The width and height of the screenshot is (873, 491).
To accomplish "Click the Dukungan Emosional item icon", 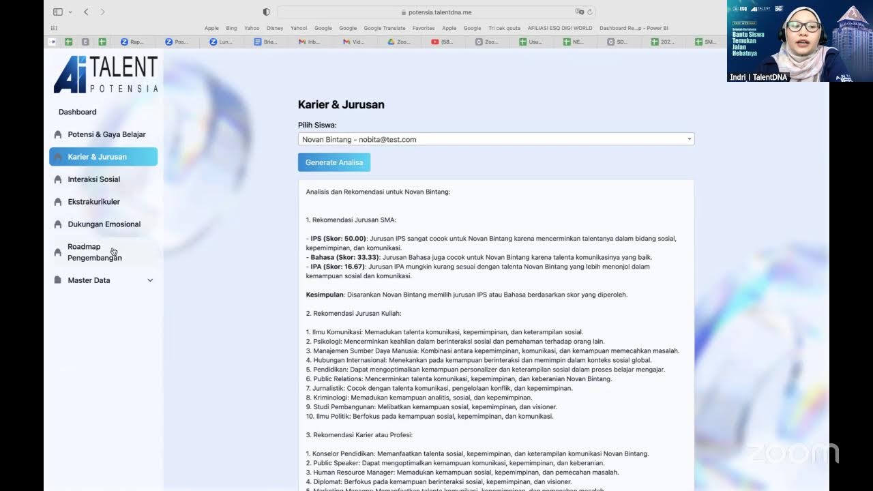I will point(57,224).
